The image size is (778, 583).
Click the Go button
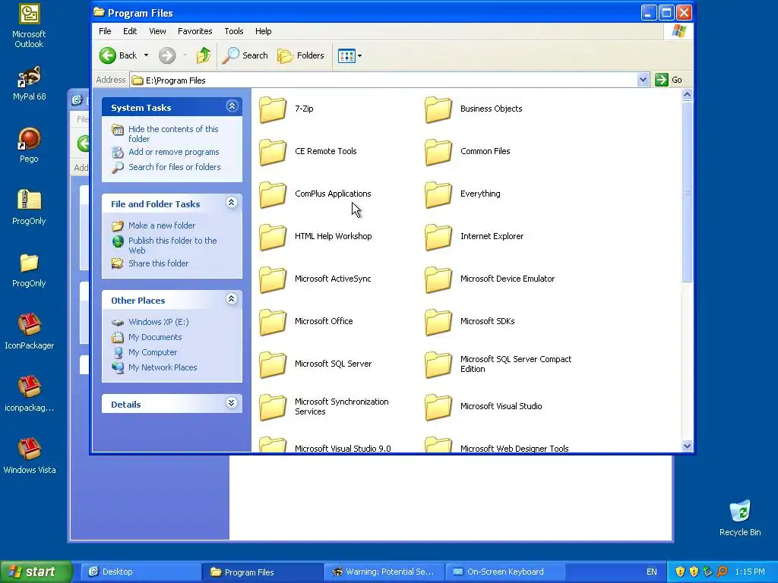pos(669,80)
